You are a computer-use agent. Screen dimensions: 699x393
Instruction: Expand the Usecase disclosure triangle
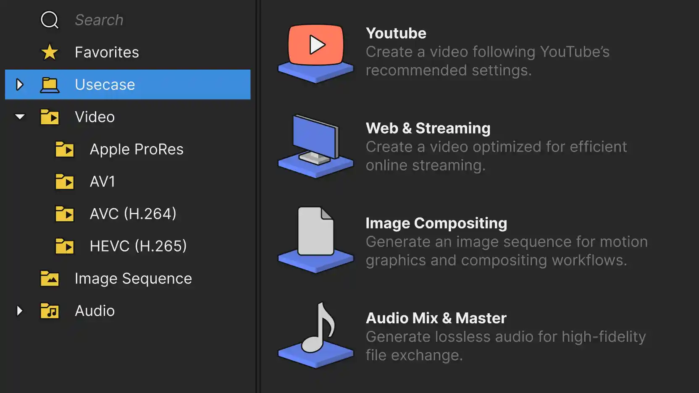[x=19, y=84]
